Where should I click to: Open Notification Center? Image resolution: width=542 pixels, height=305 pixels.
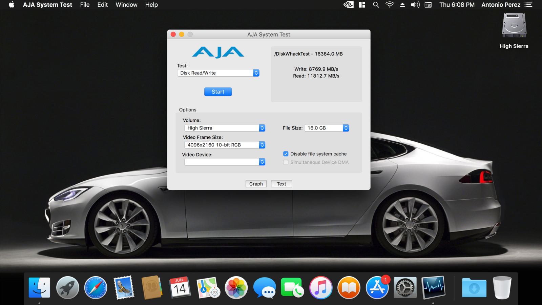(x=528, y=5)
